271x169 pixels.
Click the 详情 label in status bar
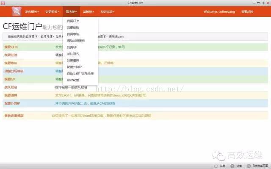click(239, 166)
